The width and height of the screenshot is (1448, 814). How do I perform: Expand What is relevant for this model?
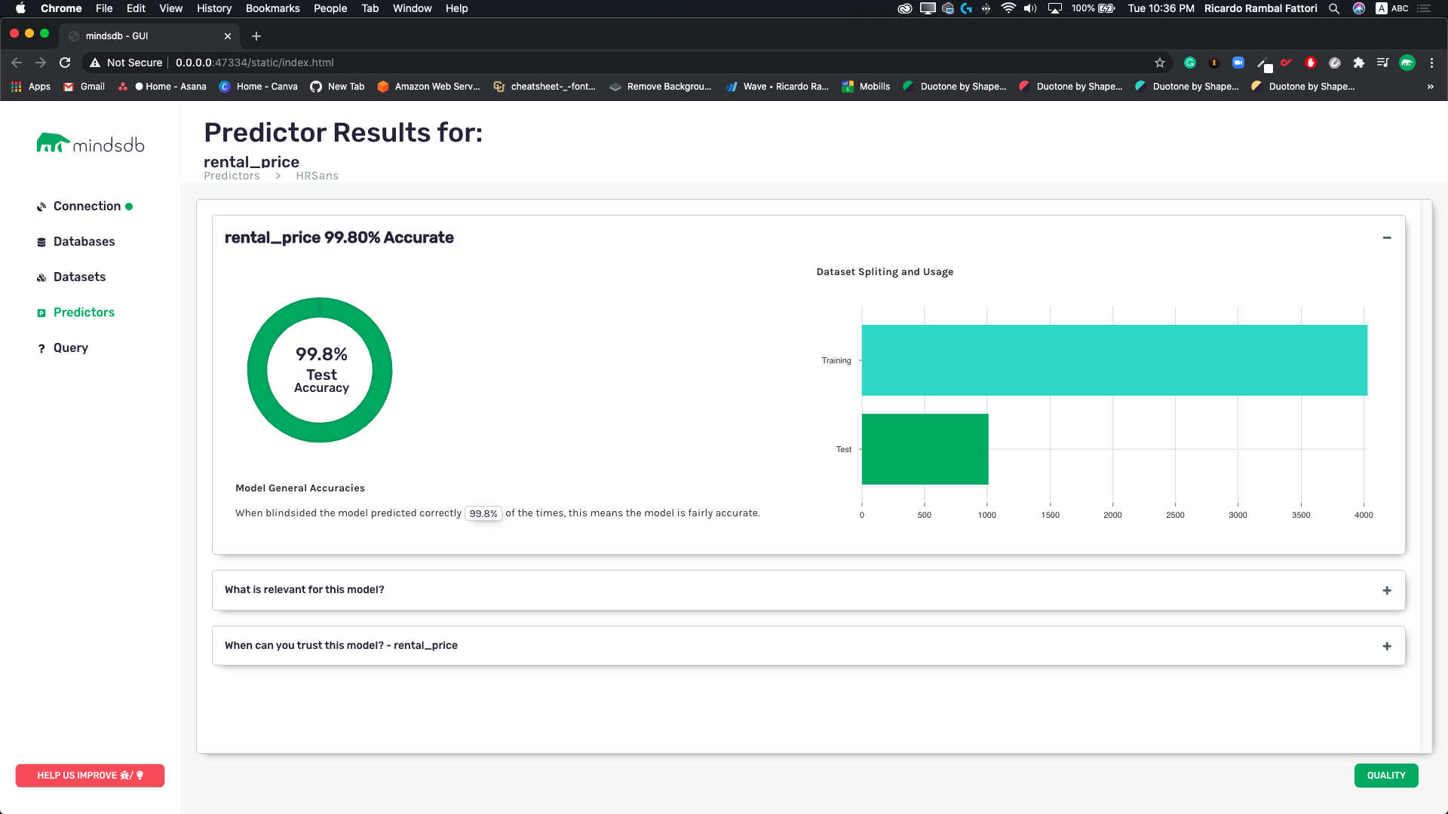1386,590
